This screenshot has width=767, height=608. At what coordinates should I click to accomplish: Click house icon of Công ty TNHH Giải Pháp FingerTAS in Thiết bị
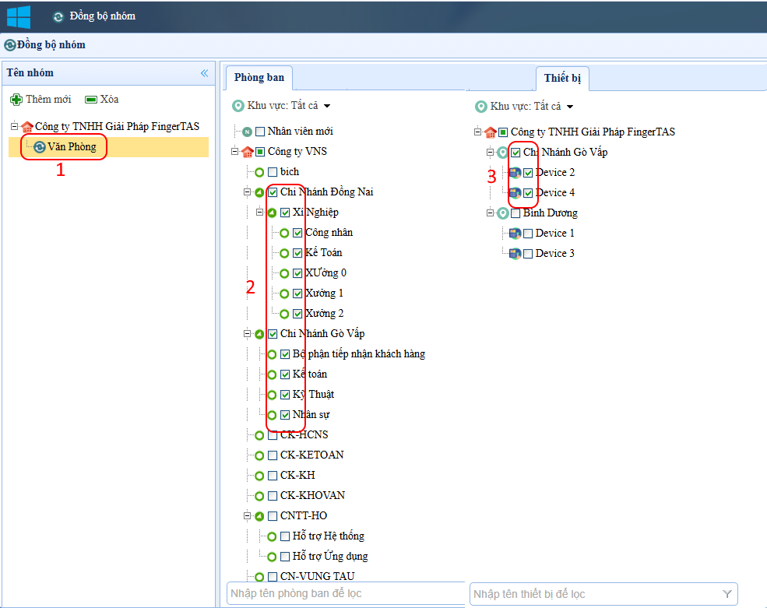point(490,132)
